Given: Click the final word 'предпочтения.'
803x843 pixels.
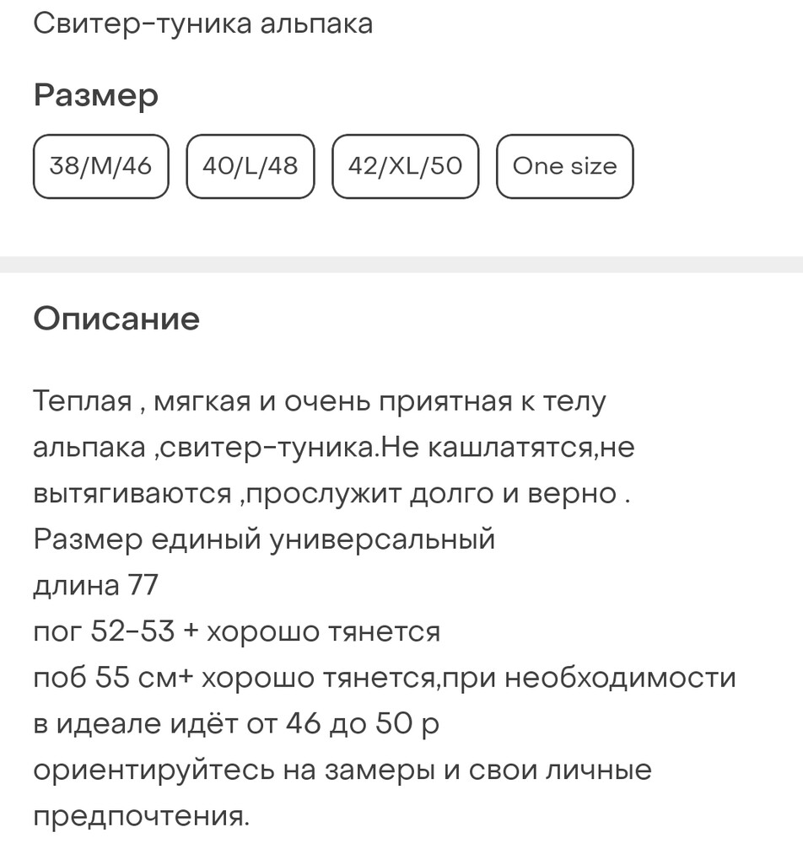Looking at the screenshot, I should pyautogui.click(x=142, y=815).
